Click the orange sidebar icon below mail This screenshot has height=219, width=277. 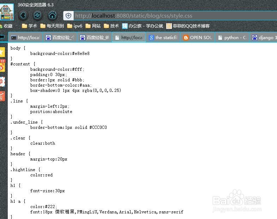click(x=2, y=96)
